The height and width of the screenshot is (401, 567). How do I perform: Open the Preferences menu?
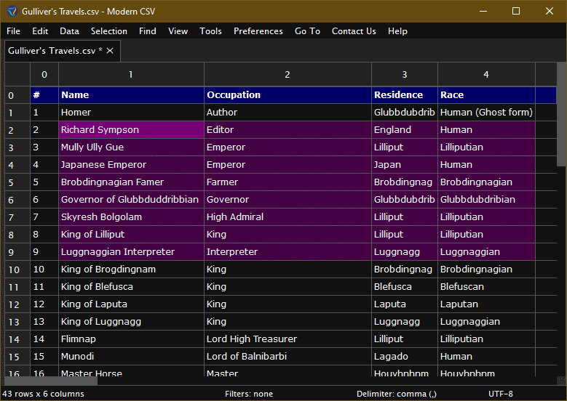[x=258, y=31]
